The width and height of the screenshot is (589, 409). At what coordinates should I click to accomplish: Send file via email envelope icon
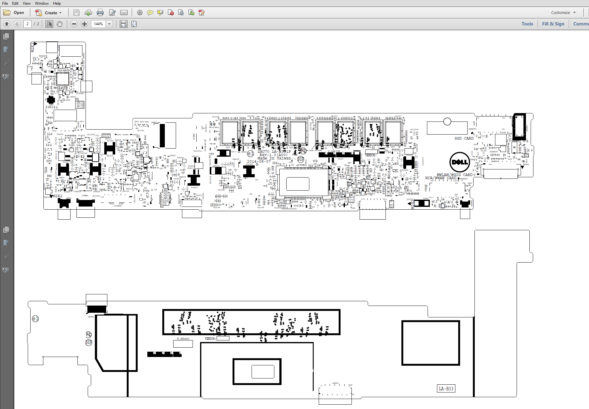124,13
